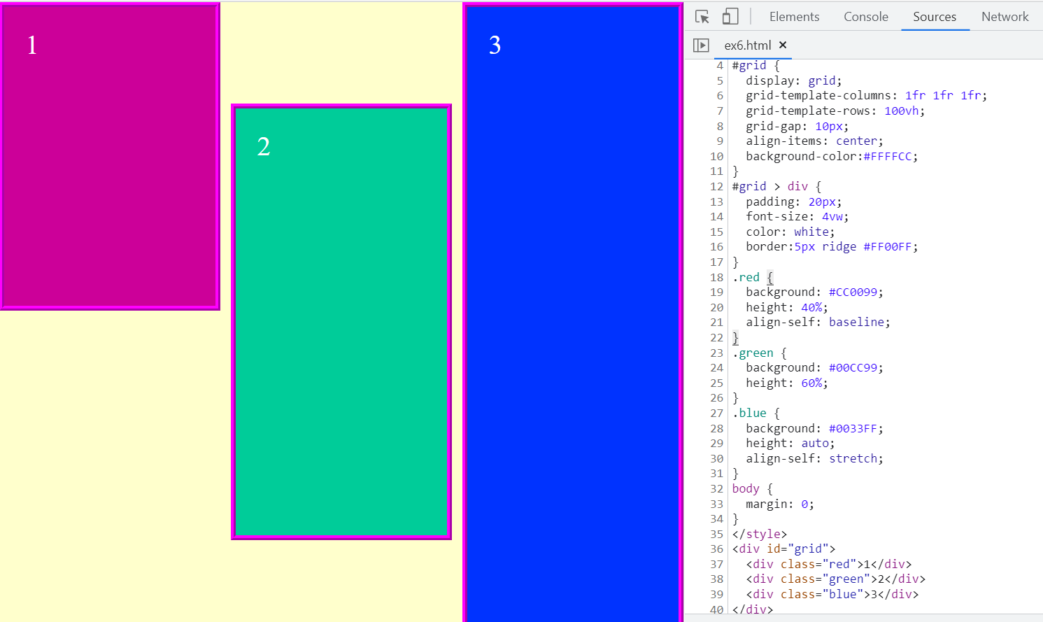1043x622 pixels.
Task: Click the green box numbered 2
Action: tap(341, 322)
